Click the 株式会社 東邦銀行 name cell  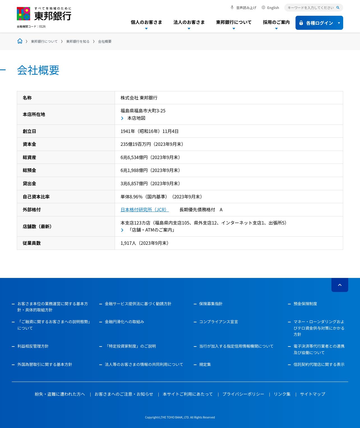tap(139, 98)
